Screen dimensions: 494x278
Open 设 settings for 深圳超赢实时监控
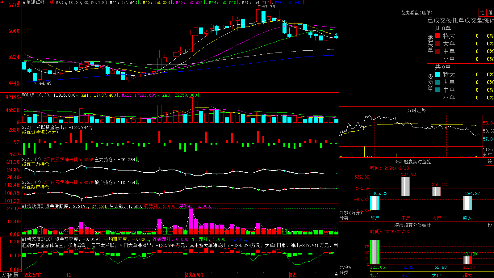coord(490,162)
